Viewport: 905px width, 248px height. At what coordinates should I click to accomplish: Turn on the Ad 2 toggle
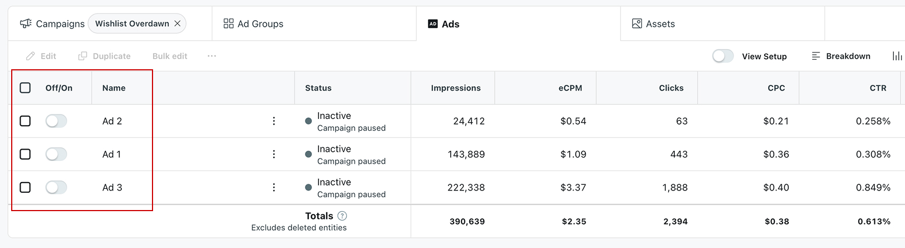tap(56, 121)
